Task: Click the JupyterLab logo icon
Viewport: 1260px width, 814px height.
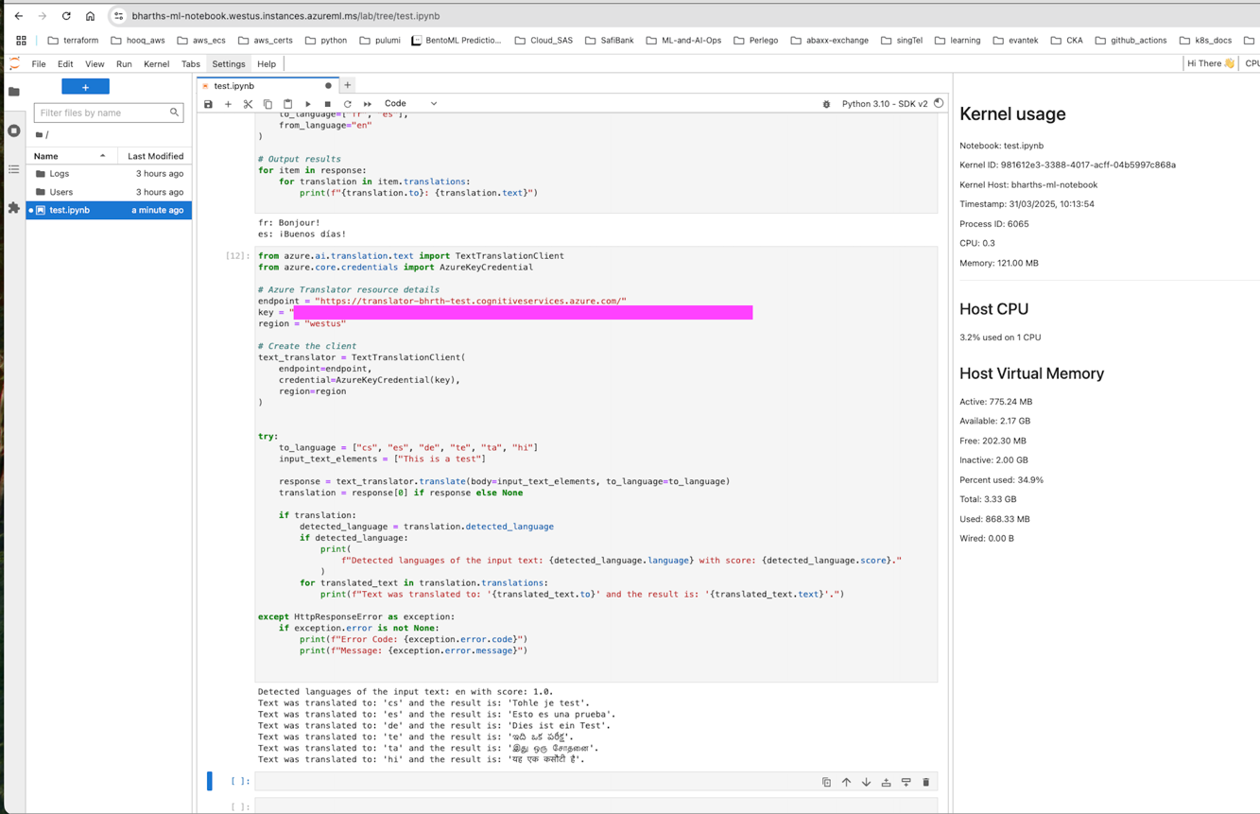Action: click(x=13, y=64)
